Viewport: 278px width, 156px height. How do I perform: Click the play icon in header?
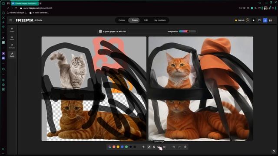[254, 20]
